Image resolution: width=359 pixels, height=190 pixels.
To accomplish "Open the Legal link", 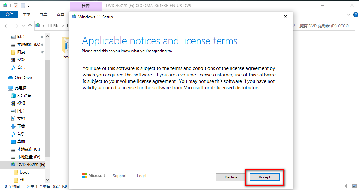I will click(142, 176).
